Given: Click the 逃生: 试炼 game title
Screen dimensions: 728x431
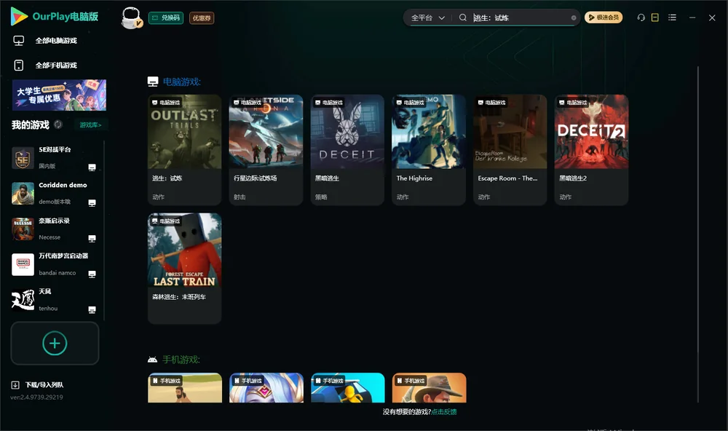Looking at the screenshot, I should (x=167, y=178).
